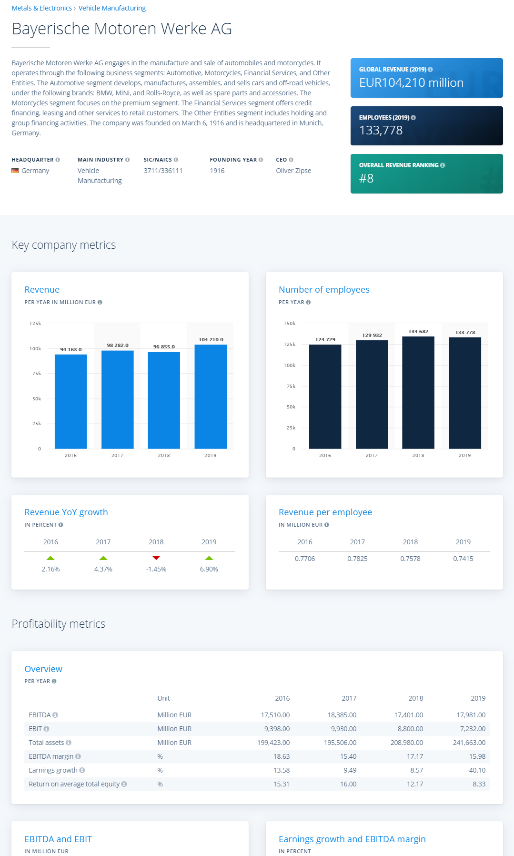Click info icon next to Main Industry label

click(x=127, y=160)
